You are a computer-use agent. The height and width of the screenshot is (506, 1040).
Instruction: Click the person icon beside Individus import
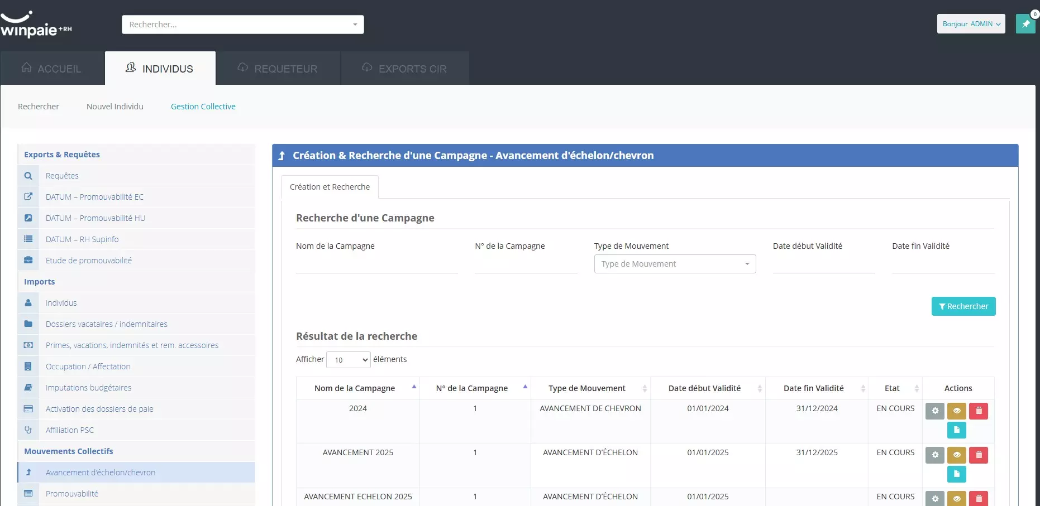point(28,303)
